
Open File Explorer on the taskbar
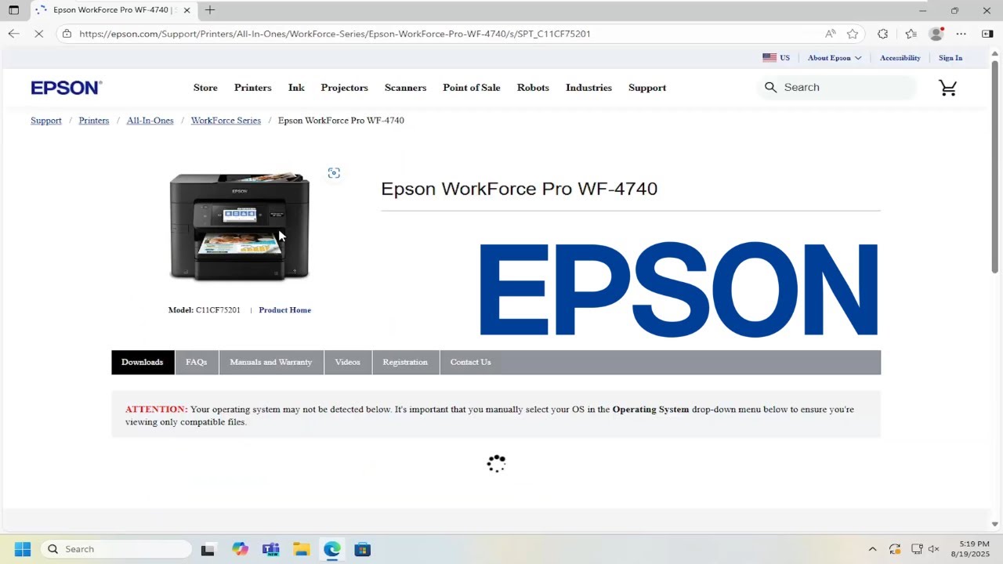(302, 549)
